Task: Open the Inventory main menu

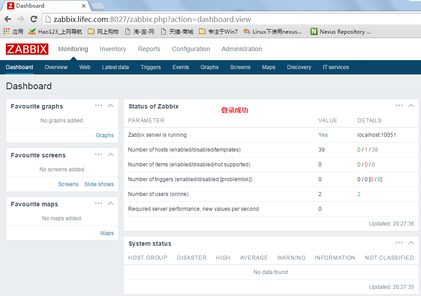Action: pyautogui.click(x=113, y=49)
